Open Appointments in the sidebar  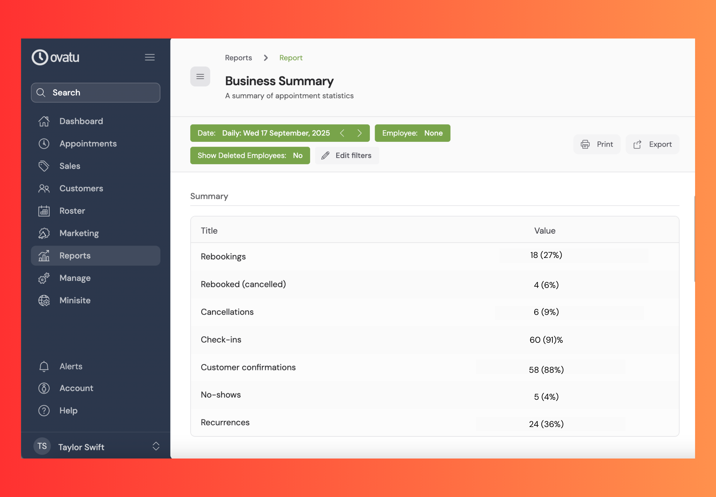click(88, 144)
